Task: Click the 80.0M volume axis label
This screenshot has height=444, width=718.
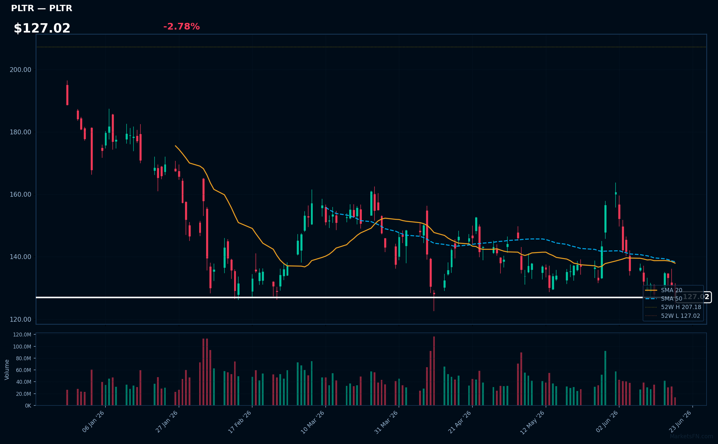Action: click(23, 358)
